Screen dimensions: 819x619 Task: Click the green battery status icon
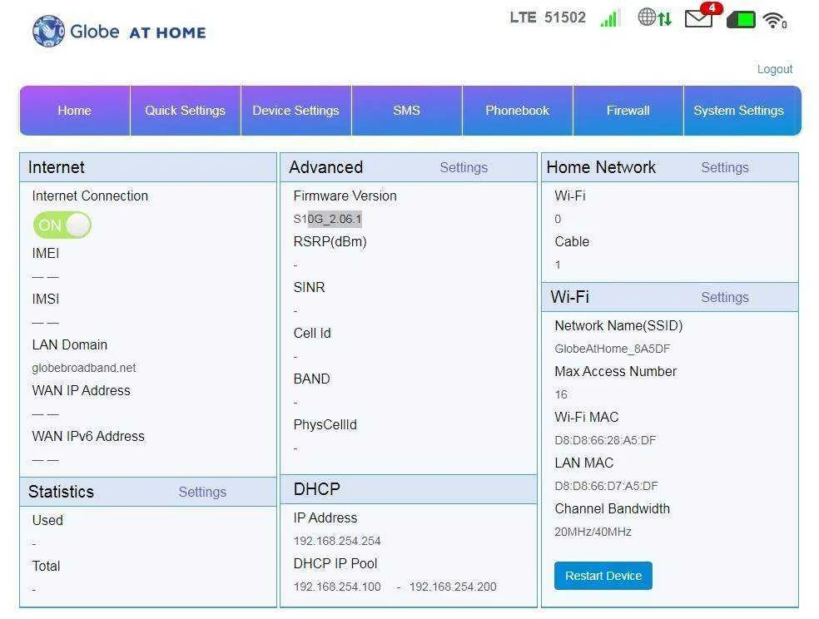741,20
